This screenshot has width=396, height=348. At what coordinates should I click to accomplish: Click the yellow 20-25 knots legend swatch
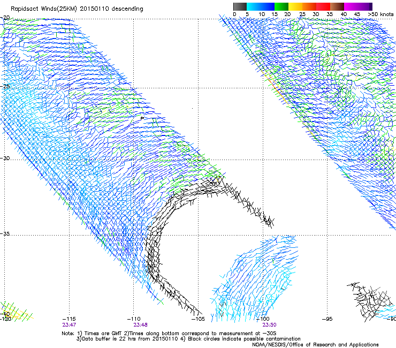tap(295, 6)
